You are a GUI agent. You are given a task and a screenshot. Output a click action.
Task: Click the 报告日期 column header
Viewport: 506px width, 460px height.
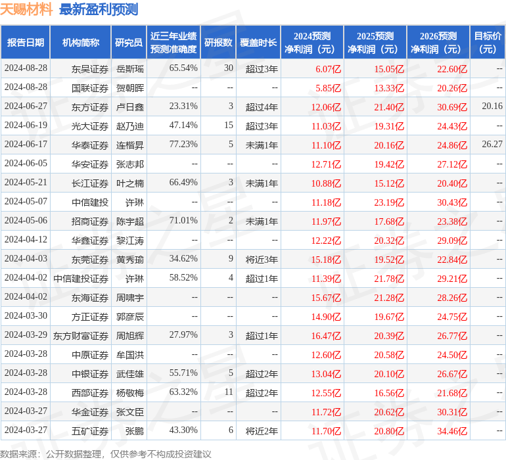pyautogui.click(x=26, y=42)
